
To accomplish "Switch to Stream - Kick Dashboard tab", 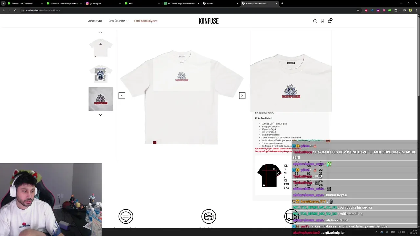I will (x=22, y=3).
